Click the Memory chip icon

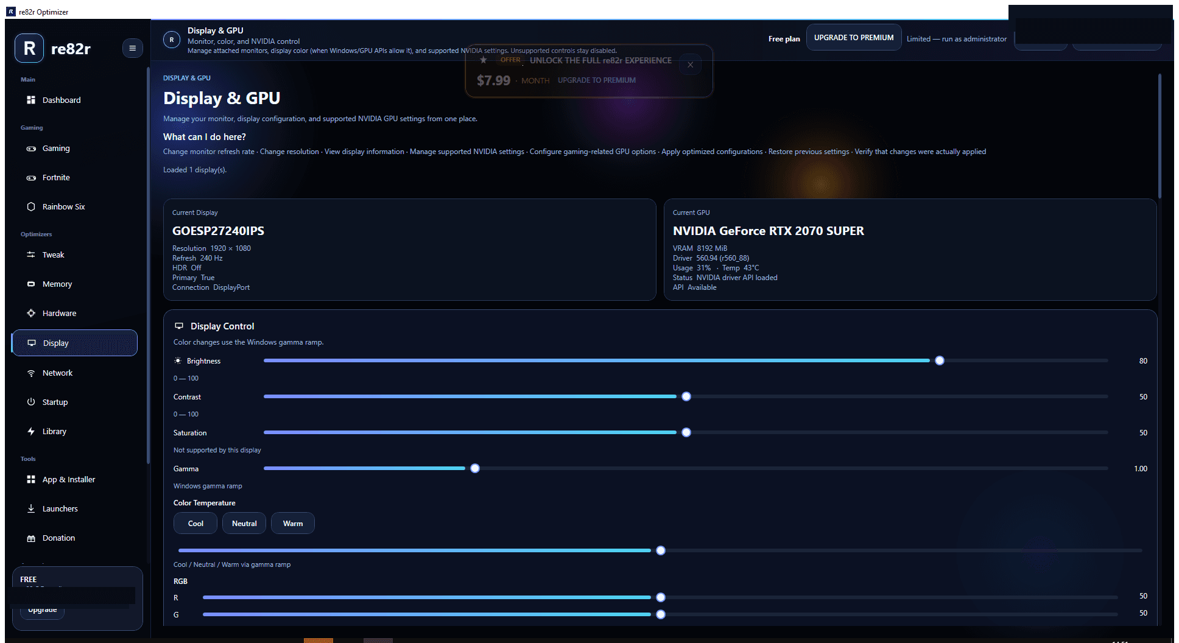point(31,284)
